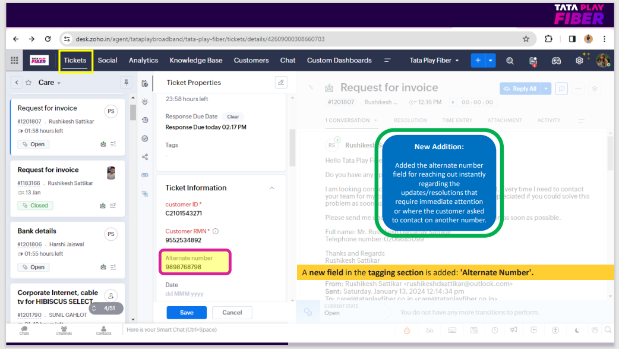Open the gamepad gamification icon
The height and width of the screenshot is (349, 619).
click(556, 61)
